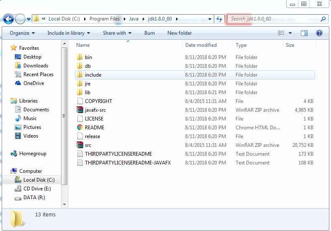Select the LICENSE file icon
Screen dimensions: 331x231
(80, 119)
